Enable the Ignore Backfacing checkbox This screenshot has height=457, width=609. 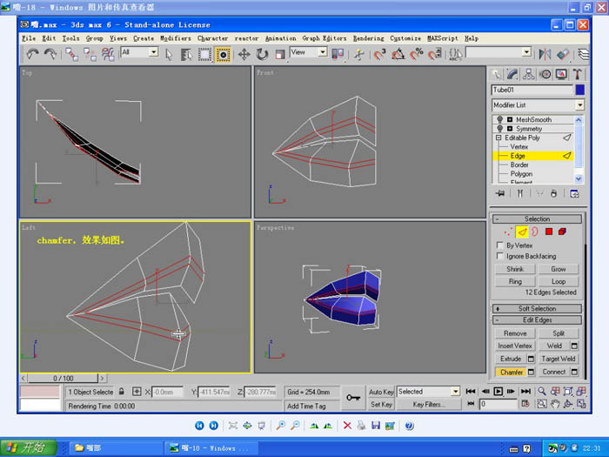tap(499, 257)
